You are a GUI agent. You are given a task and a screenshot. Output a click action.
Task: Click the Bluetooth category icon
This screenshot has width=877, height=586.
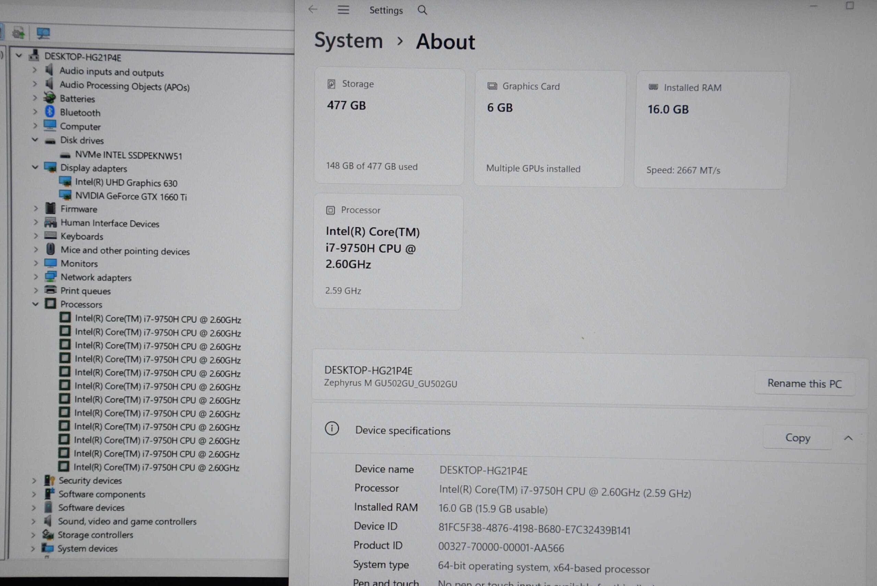click(50, 112)
